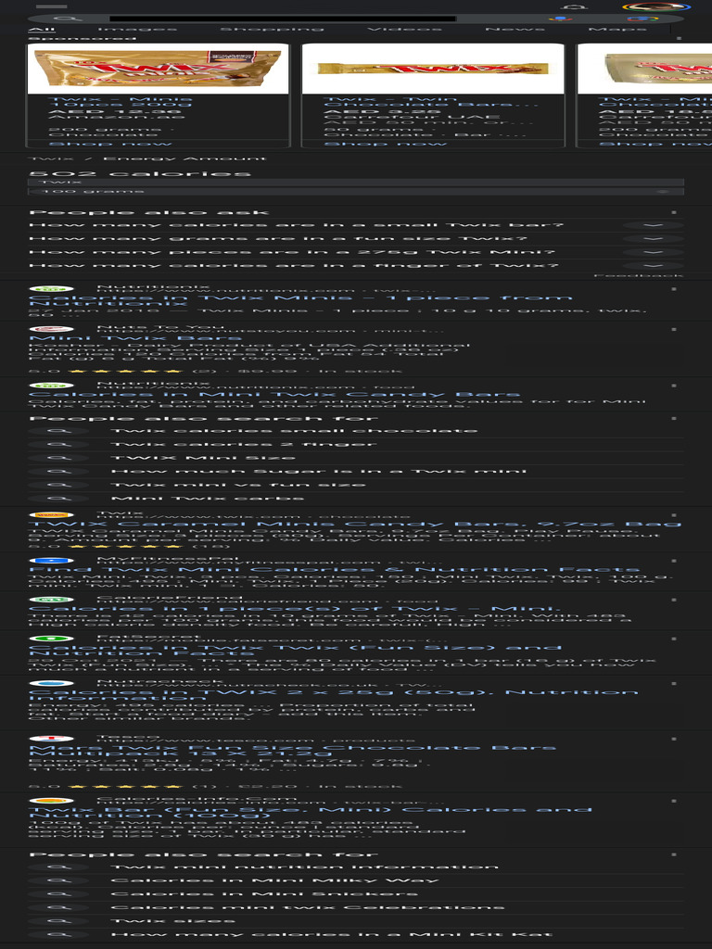The width and height of the screenshot is (712, 949).
Task: Click the Twix.com site favicon
Action: [52, 515]
